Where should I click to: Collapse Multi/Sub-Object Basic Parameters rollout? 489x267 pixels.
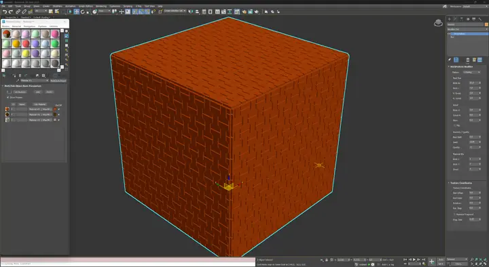click(22, 86)
